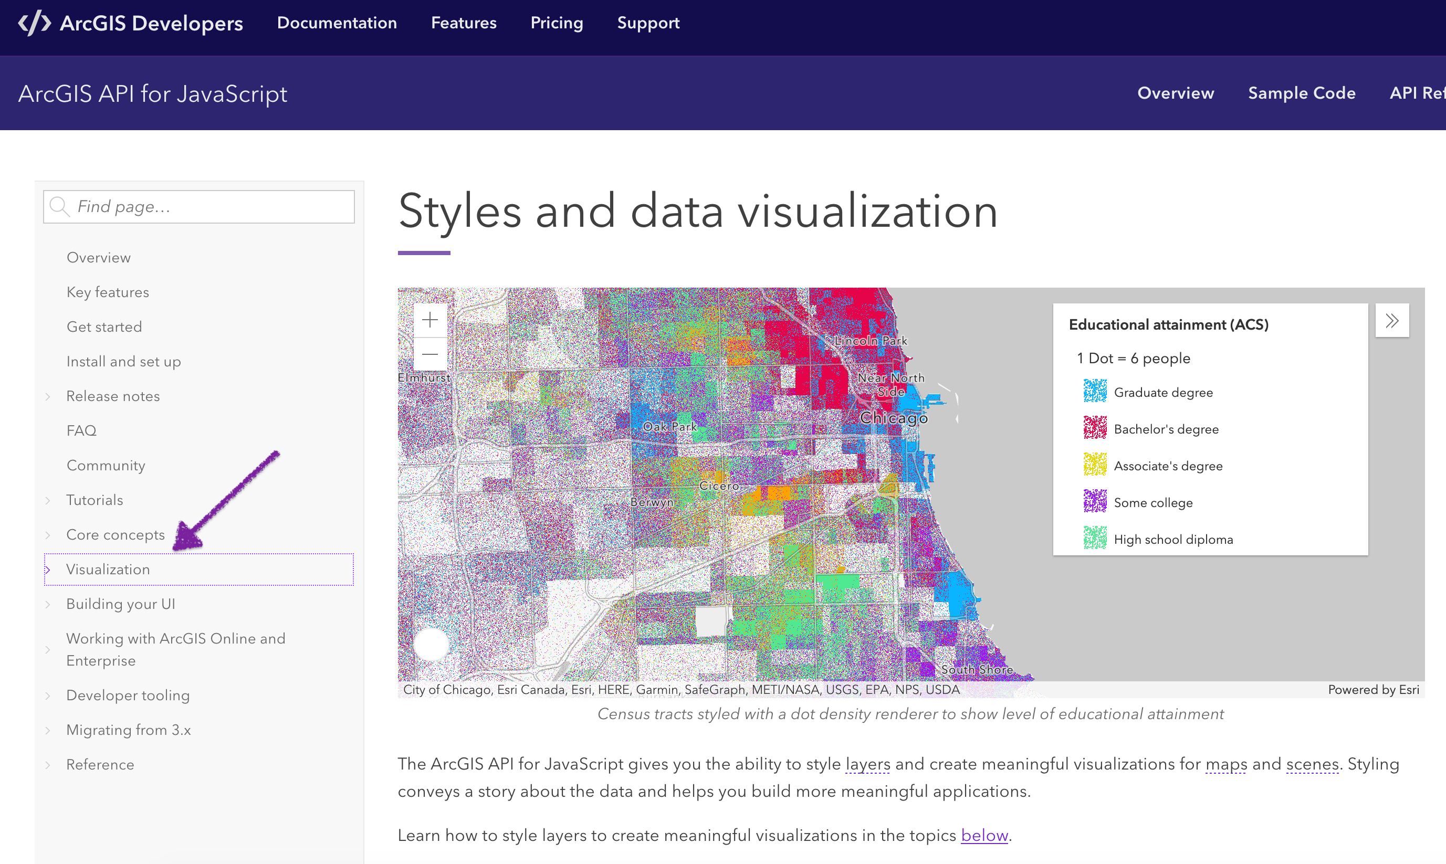Expand the Migrating from 3.x section
Image resolution: width=1446 pixels, height=864 pixels.
pyautogui.click(x=48, y=730)
